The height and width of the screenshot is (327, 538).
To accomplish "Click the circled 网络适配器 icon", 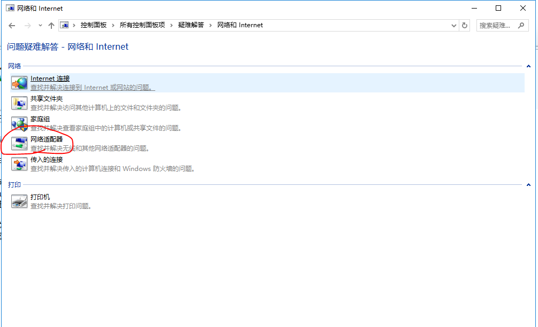I will 19,143.
